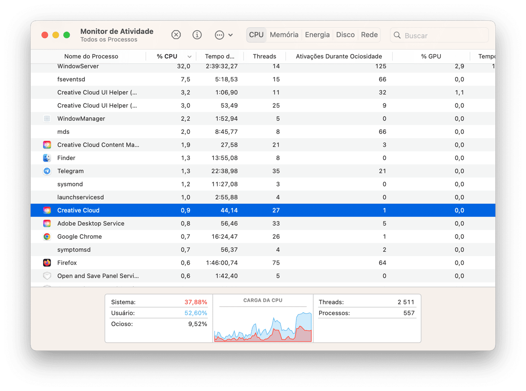The width and height of the screenshot is (526, 391).
Task: Click the Telegram process icon
Action: point(47,171)
